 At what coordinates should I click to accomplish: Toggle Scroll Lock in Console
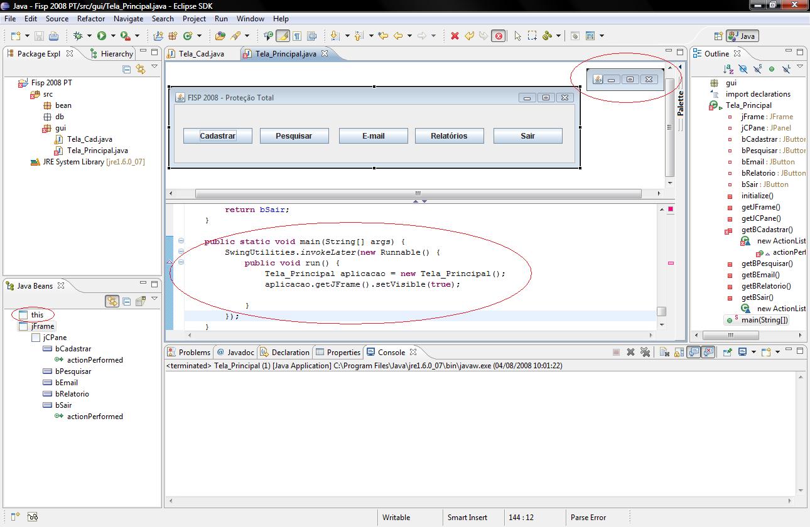click(679, 353)
